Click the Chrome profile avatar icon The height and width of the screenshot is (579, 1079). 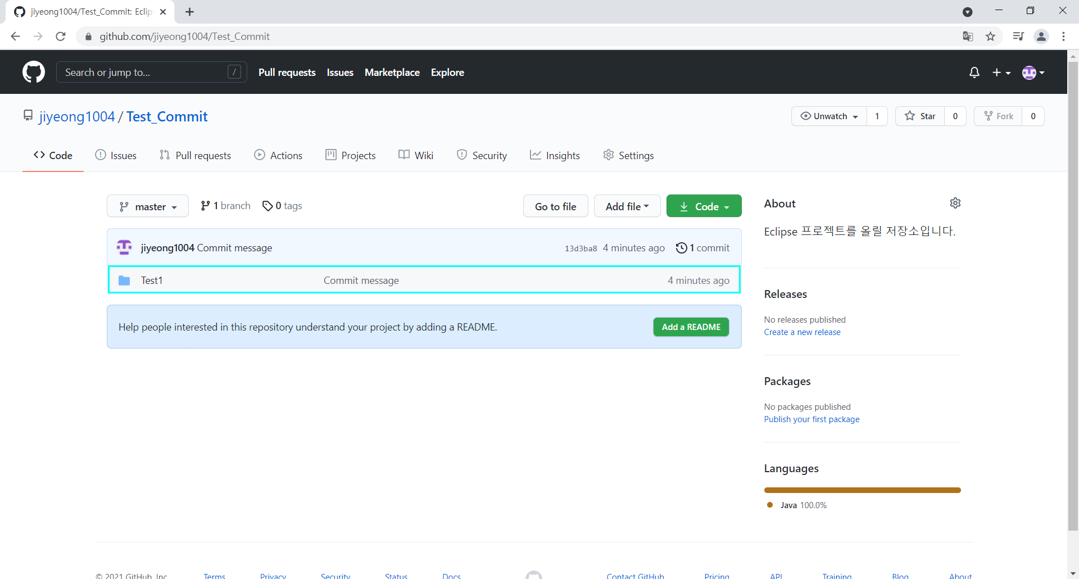(x=1041, y=37)
